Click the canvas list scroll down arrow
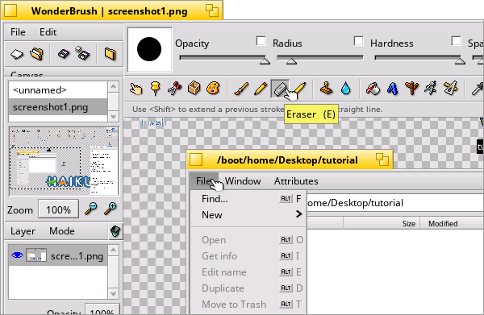 tap(113, 117)
